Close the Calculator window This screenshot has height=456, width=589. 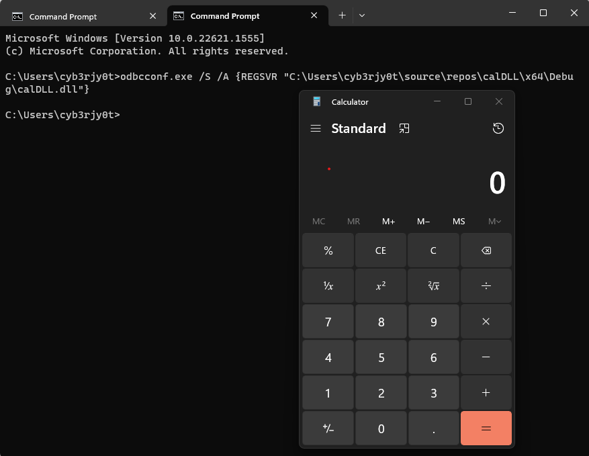click(x=499, y=101)
